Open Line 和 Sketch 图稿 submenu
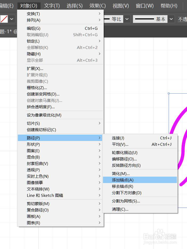 tap(60, 195)
